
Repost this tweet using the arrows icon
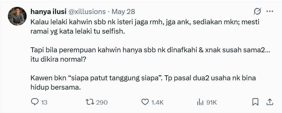(x=90, y=102)
